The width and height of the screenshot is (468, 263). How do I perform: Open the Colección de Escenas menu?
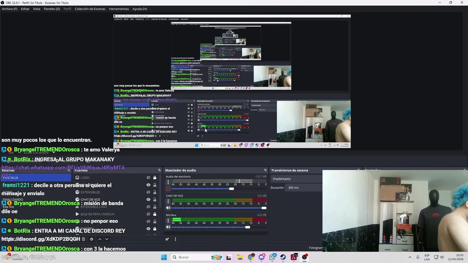coord(90,9)
